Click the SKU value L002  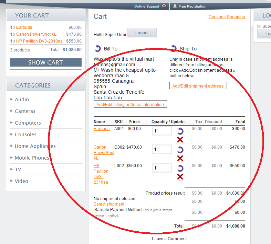[x=119, y=166]
